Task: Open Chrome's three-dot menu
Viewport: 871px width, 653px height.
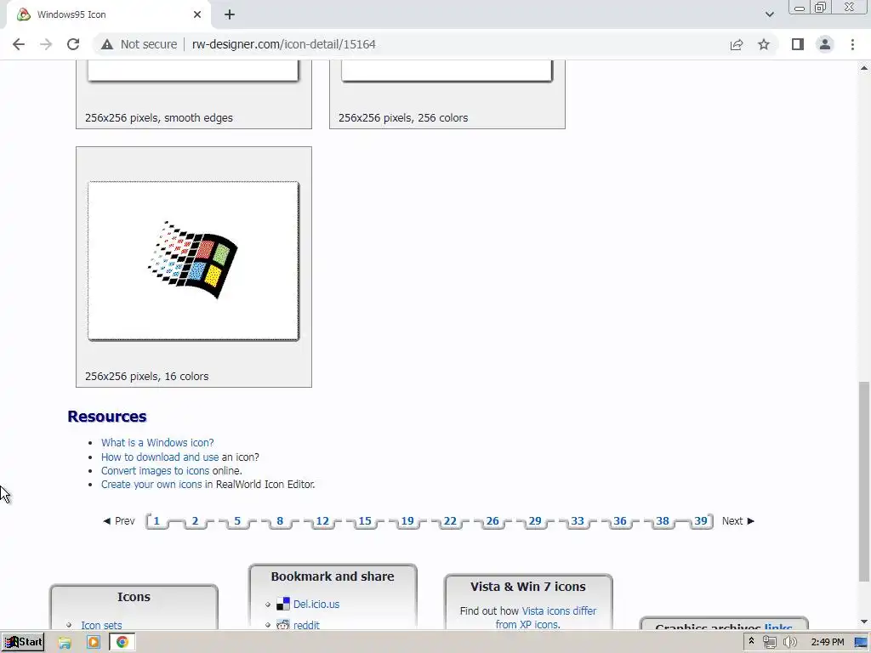Action: tap(852, 44)
